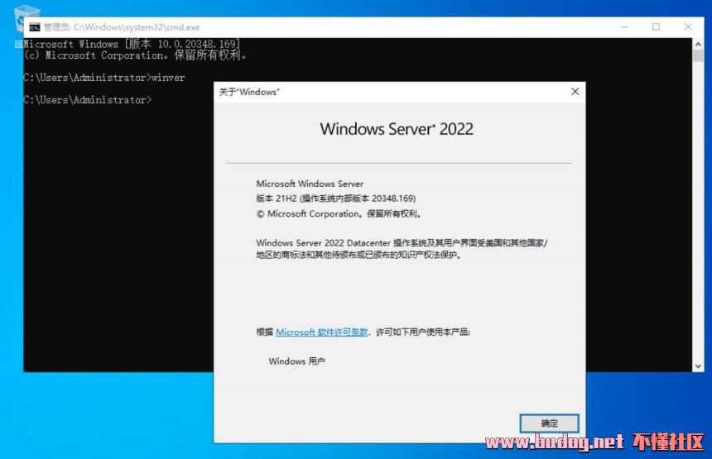Close the 关于 Windows dialog
Image resolution: width=712 pixels, height=459 pixels.
[x=575, y=92]
